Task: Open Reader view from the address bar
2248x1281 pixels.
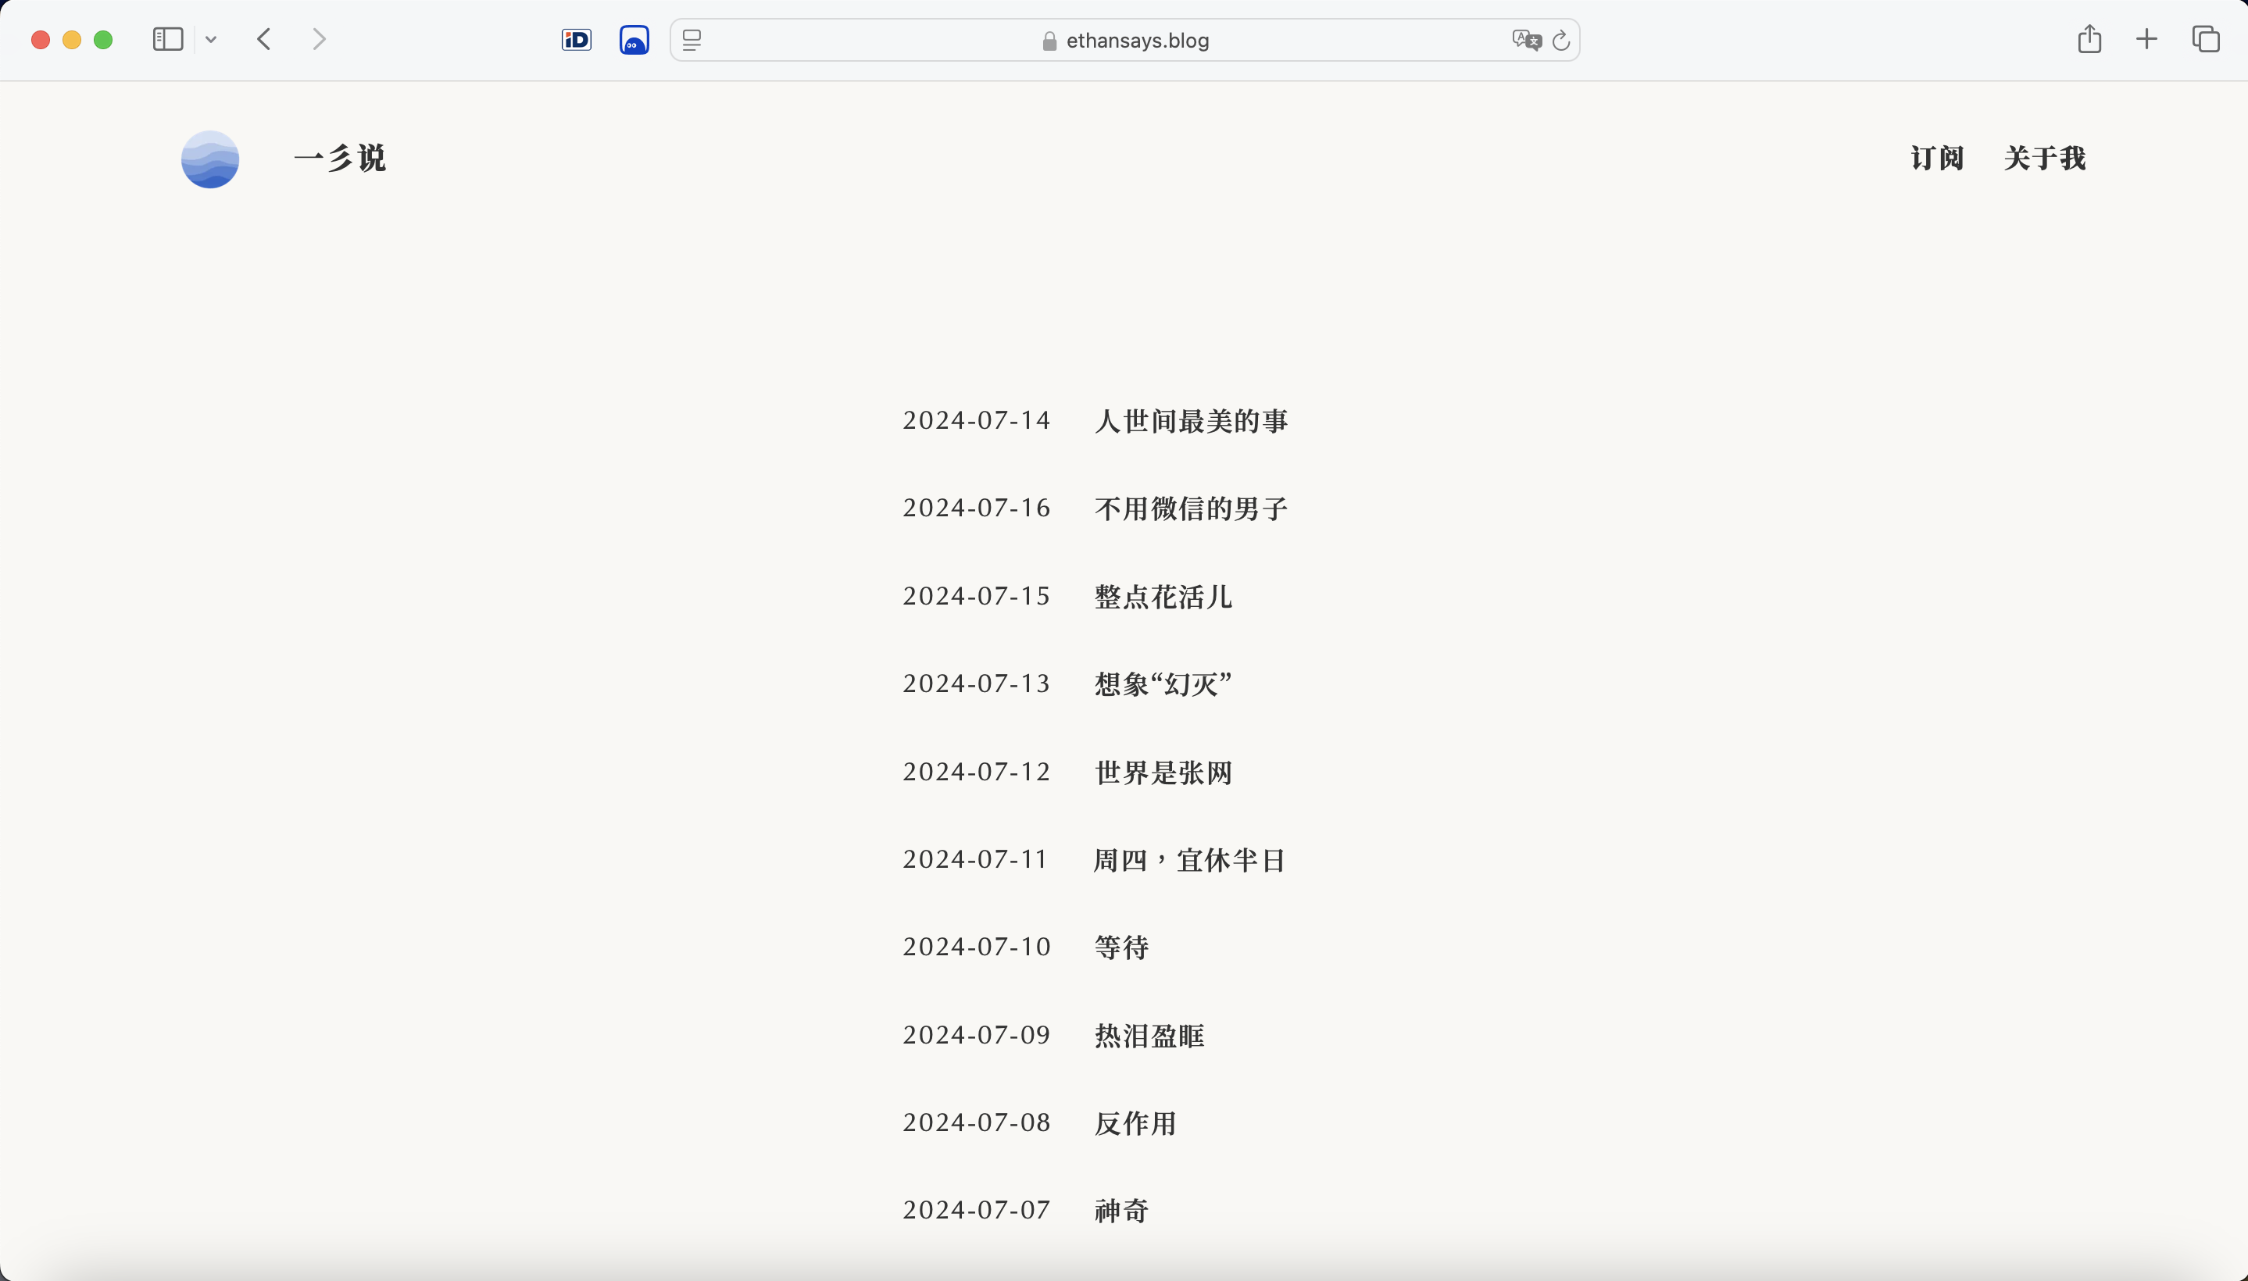Action: coord(692,40)
